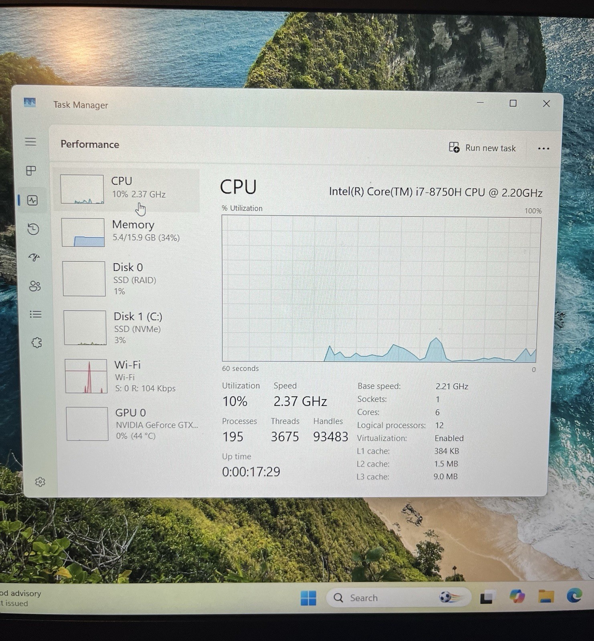
Task: Select Disk 1 (C:) NVMe entry
Action: click(129, 328)
